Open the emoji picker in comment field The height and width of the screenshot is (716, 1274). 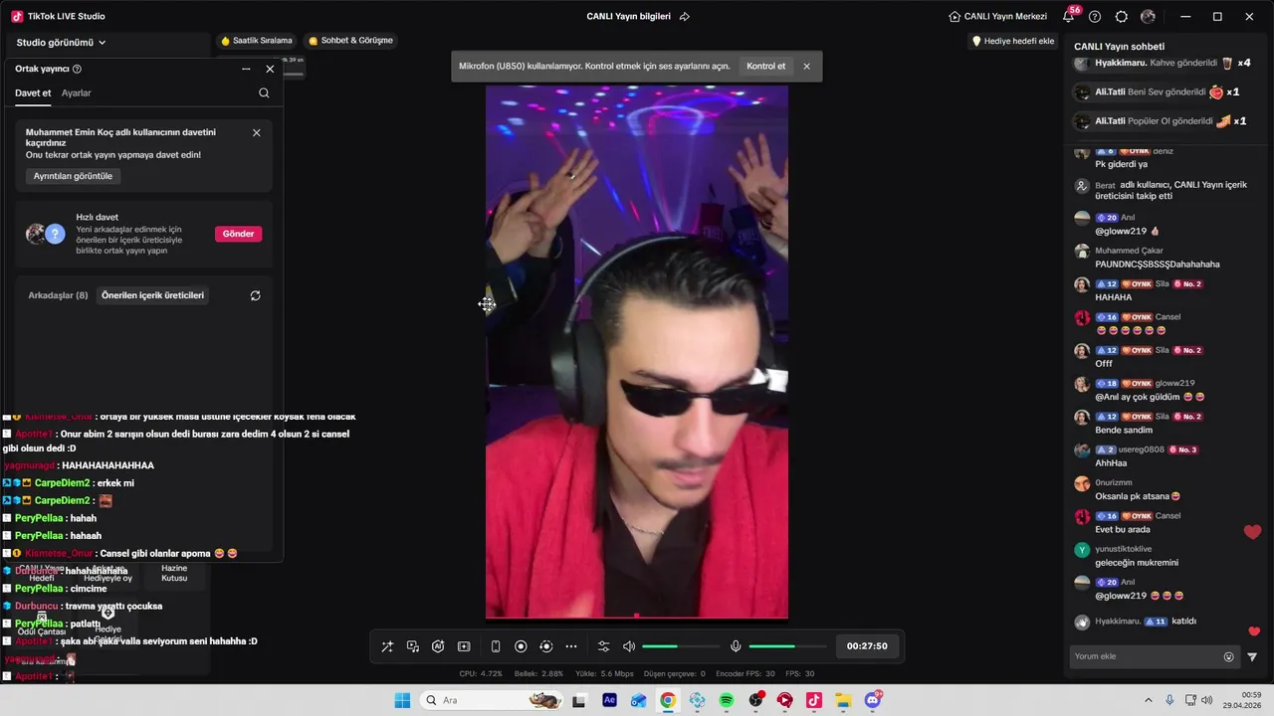(1228, 656)
